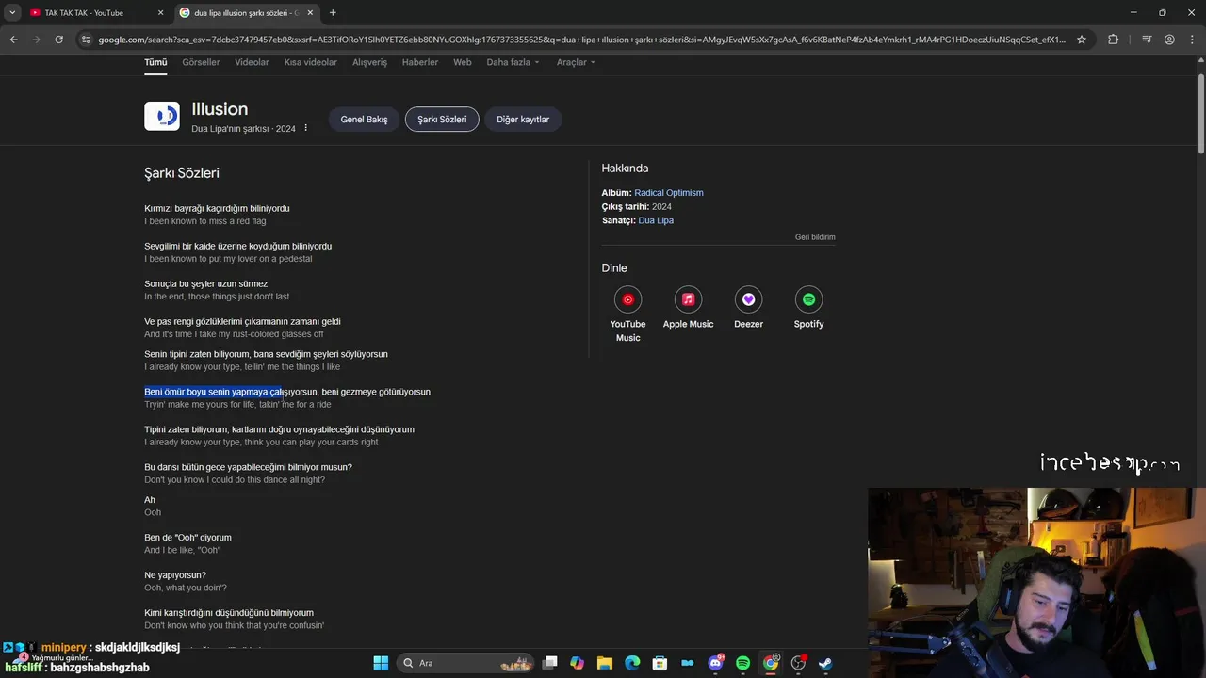
Task: Open tab search dropdown arrow
Action: (12, 12)
